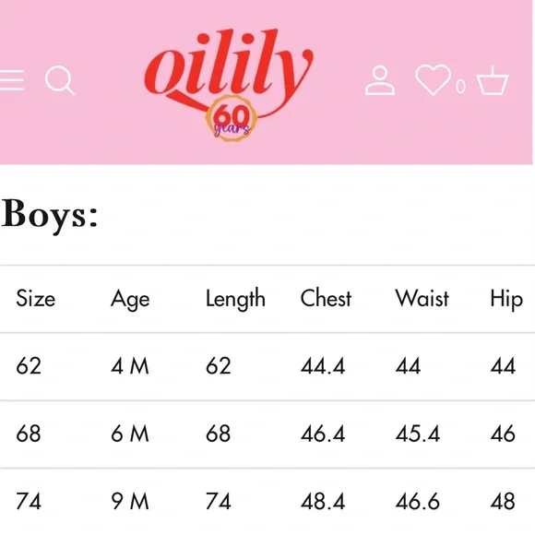Open the hamburger menu
This screenshot has height=535, width=535.
(x=12, y=80)
